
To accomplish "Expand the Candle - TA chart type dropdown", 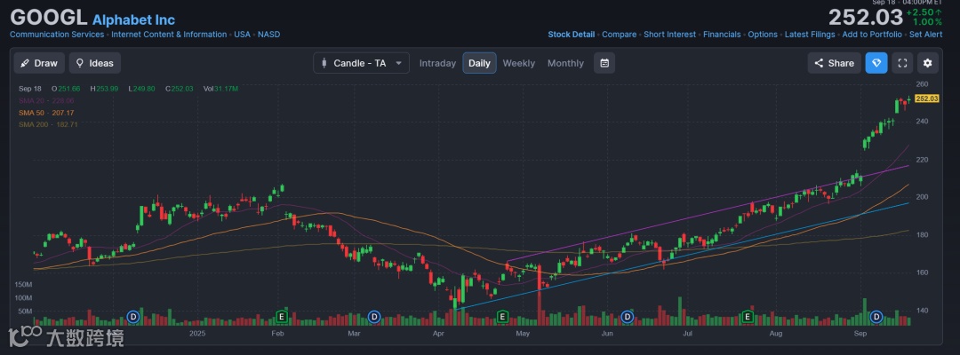I will click(361, 63).
